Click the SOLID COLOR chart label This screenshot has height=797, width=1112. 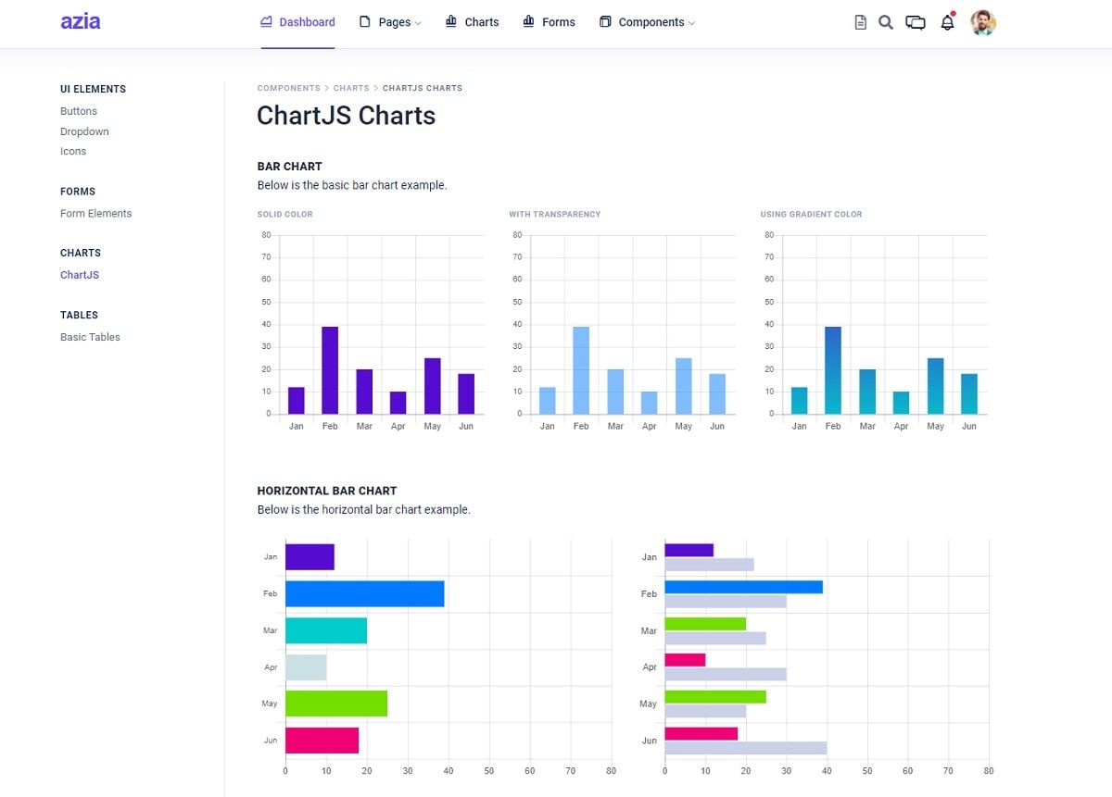pos(284,214)
